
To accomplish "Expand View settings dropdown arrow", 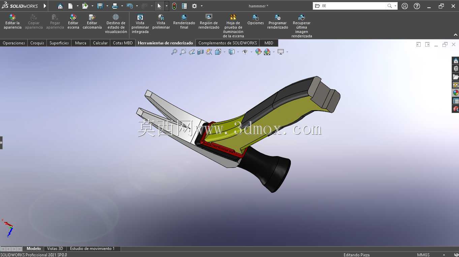I will (x=287, y=52).
